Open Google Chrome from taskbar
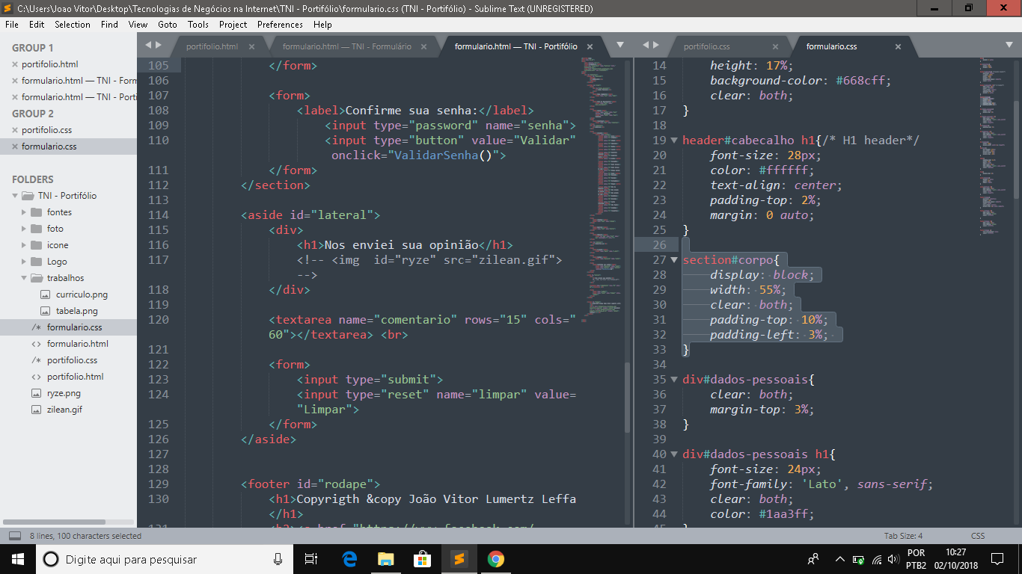Image resolution: width=1022 pixels, height=574 pixels. tap(495, 559)
